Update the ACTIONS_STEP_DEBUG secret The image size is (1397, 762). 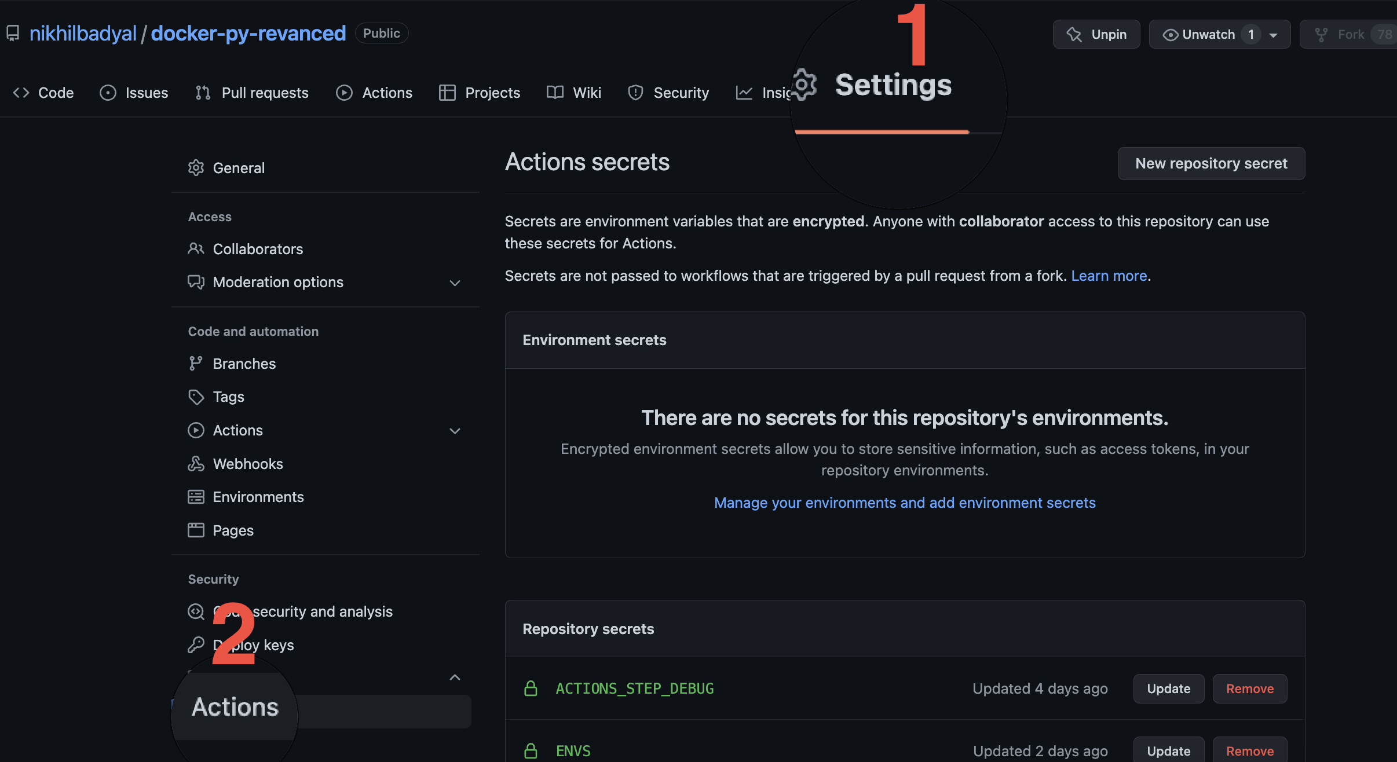pos(1168,688)
